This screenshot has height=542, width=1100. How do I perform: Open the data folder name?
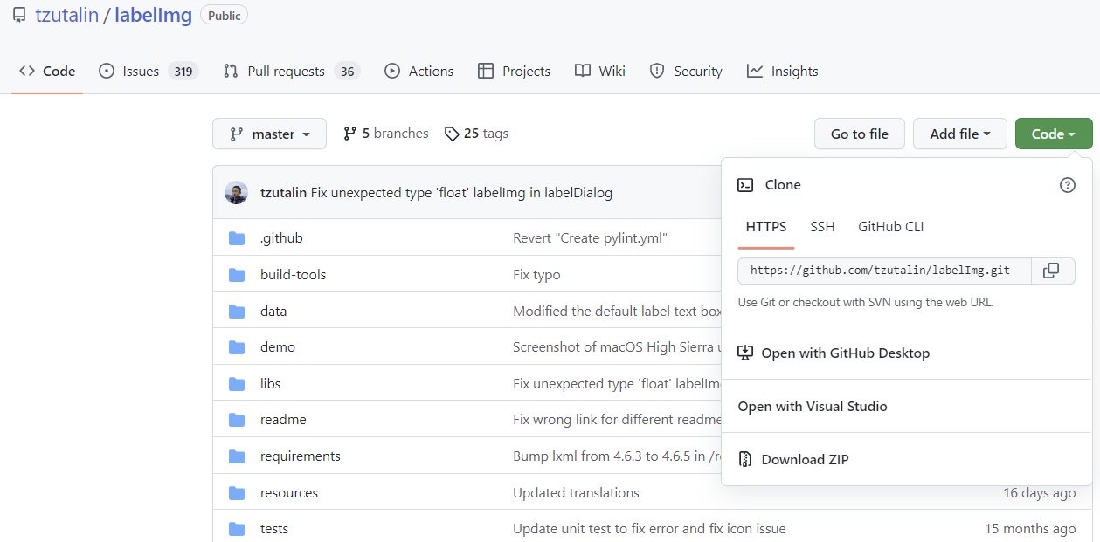click(x=273, y=312)
